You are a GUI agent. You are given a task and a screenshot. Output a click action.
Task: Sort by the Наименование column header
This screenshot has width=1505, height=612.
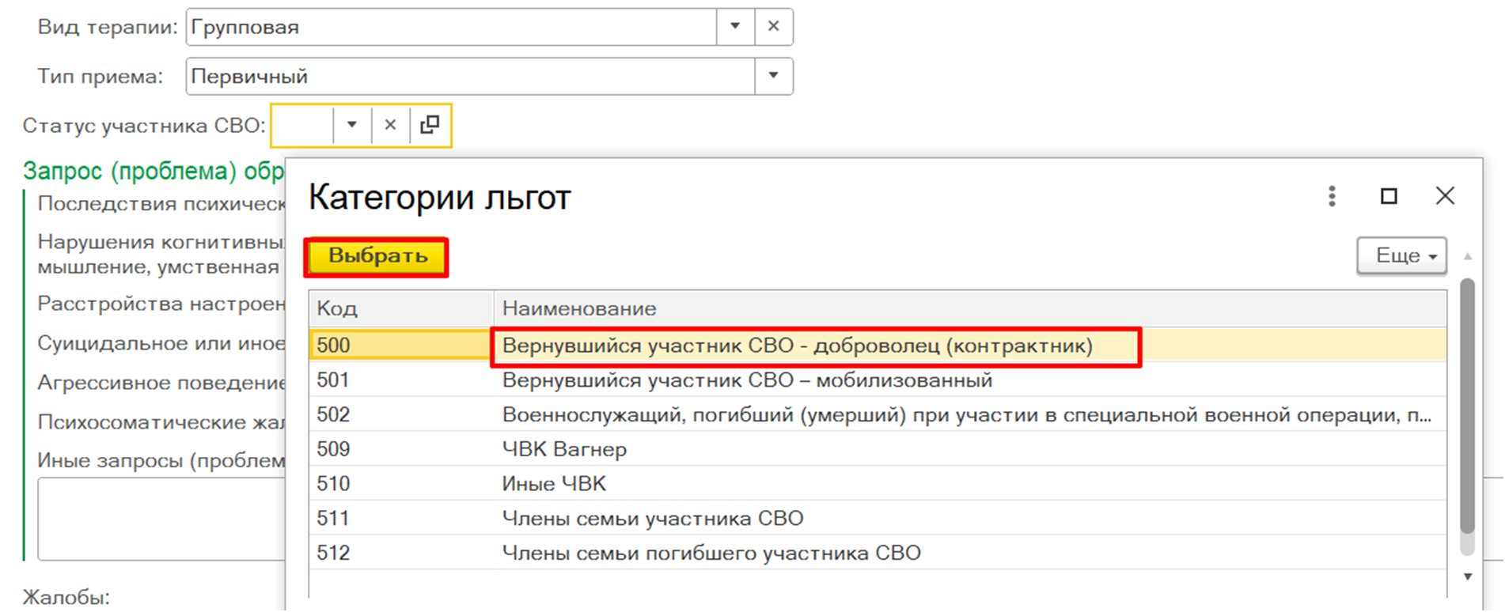(969, 308)
